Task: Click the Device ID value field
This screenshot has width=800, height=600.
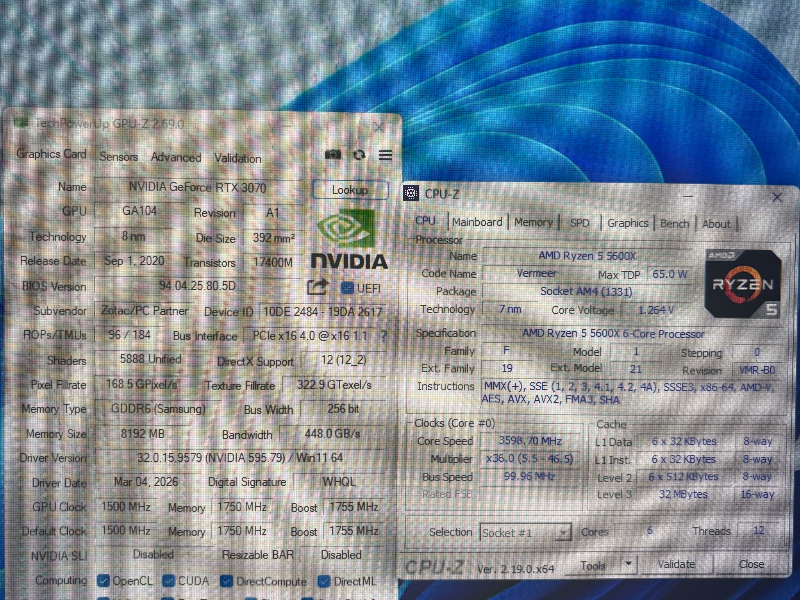Action: [323, 312]
